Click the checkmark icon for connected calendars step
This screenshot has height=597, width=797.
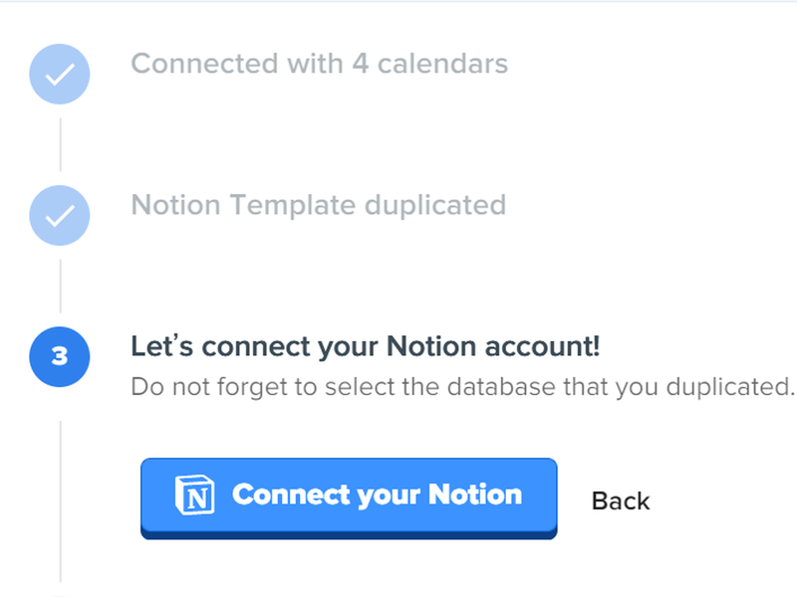click(59, 74)
